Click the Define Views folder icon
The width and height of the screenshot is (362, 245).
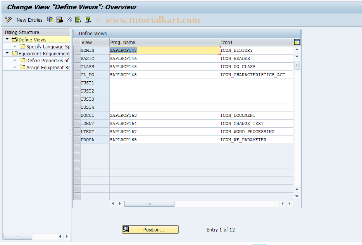click(14, 39)
